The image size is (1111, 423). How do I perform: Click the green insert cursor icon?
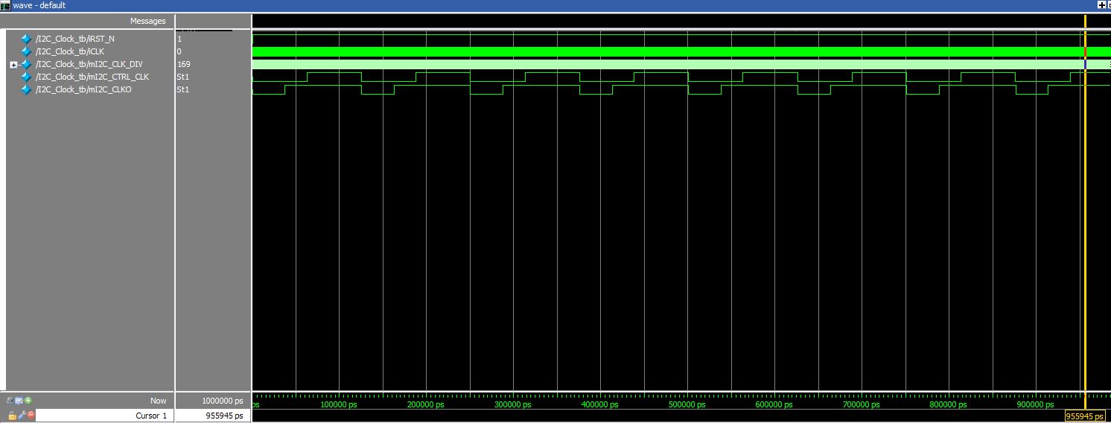pos(28,401)
